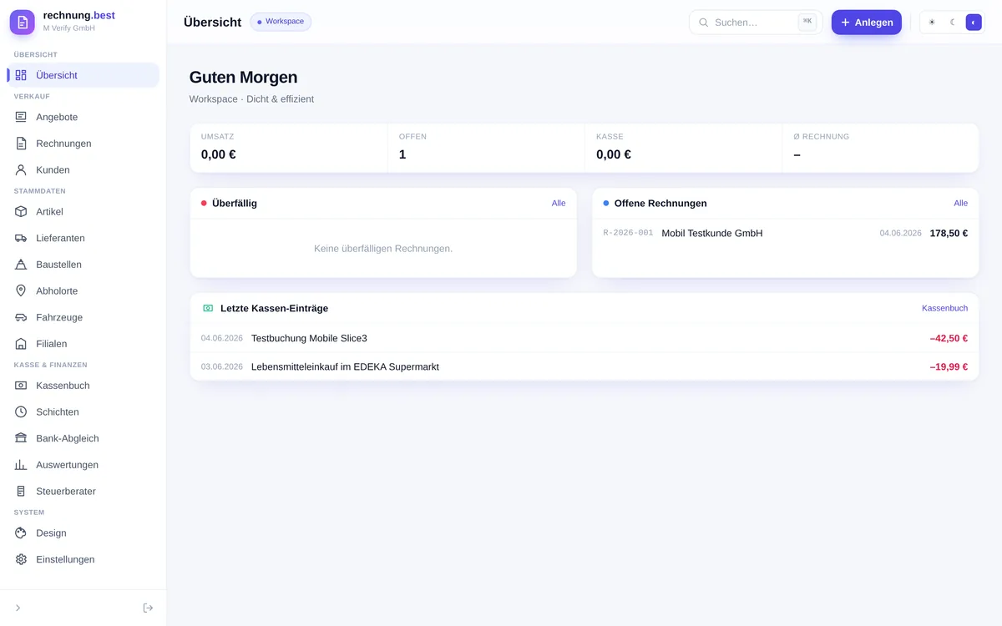Select the highlighted purple theme toggle
Screen dimensions: 1002x626
point(974,23)
